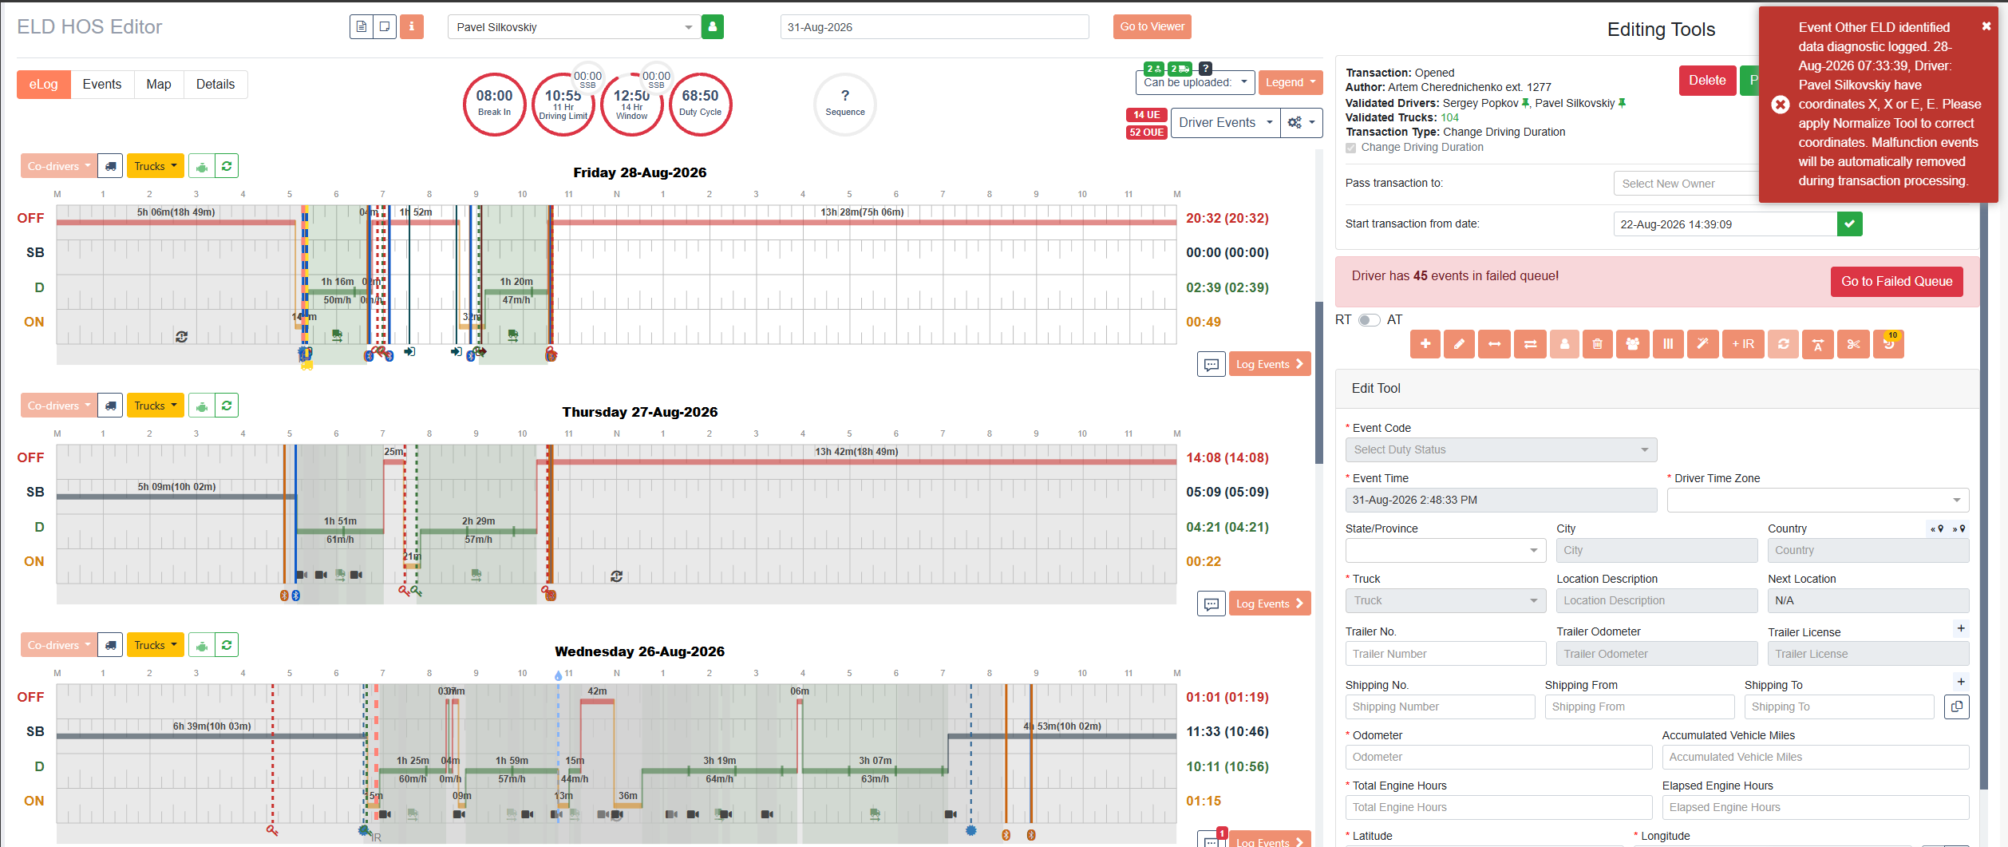Click the 14 UE badge
The image size is (2008, 847).
1146,115
